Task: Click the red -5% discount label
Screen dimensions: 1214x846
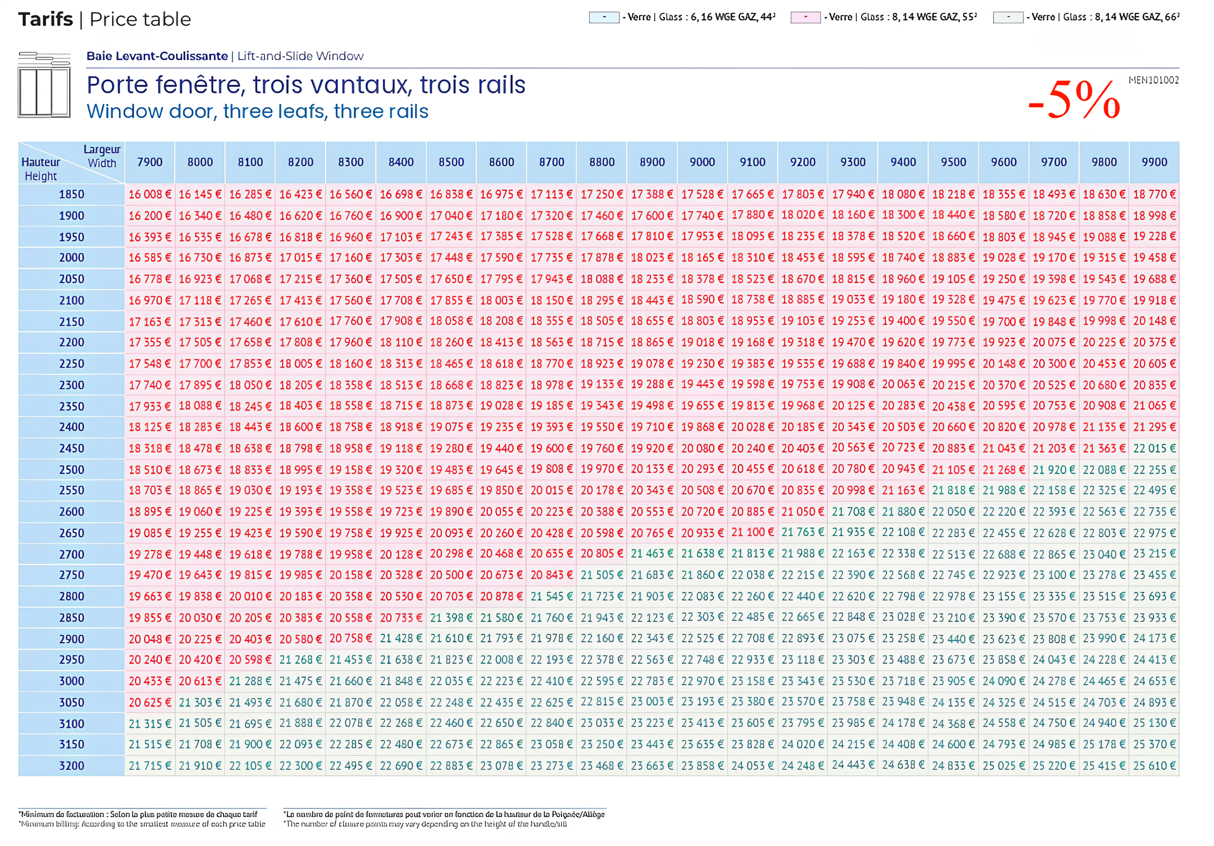Action: (x=1073, y=100)
